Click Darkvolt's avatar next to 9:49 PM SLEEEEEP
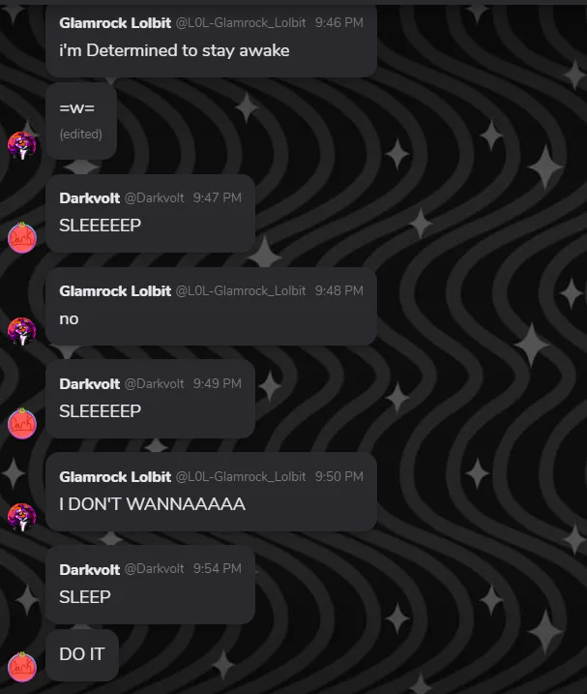Viewport: 587px width, 694px height. pos(21,424)
